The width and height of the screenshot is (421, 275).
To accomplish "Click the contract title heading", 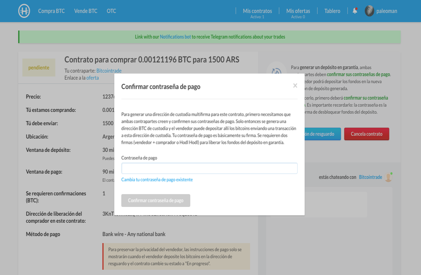I will tap(152, 60).
